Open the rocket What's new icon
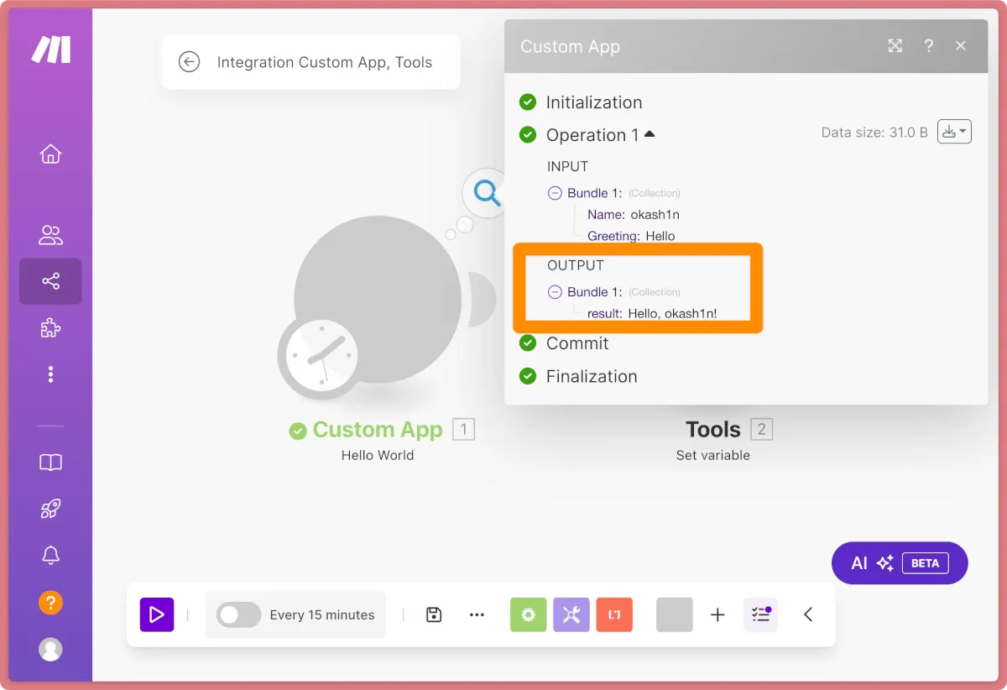 click(50, 509)
